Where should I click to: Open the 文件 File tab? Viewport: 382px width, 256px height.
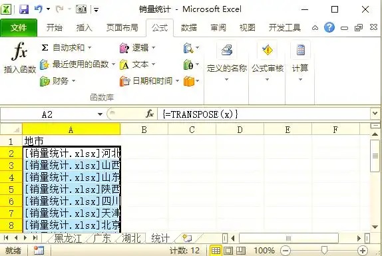click(19, 28)
